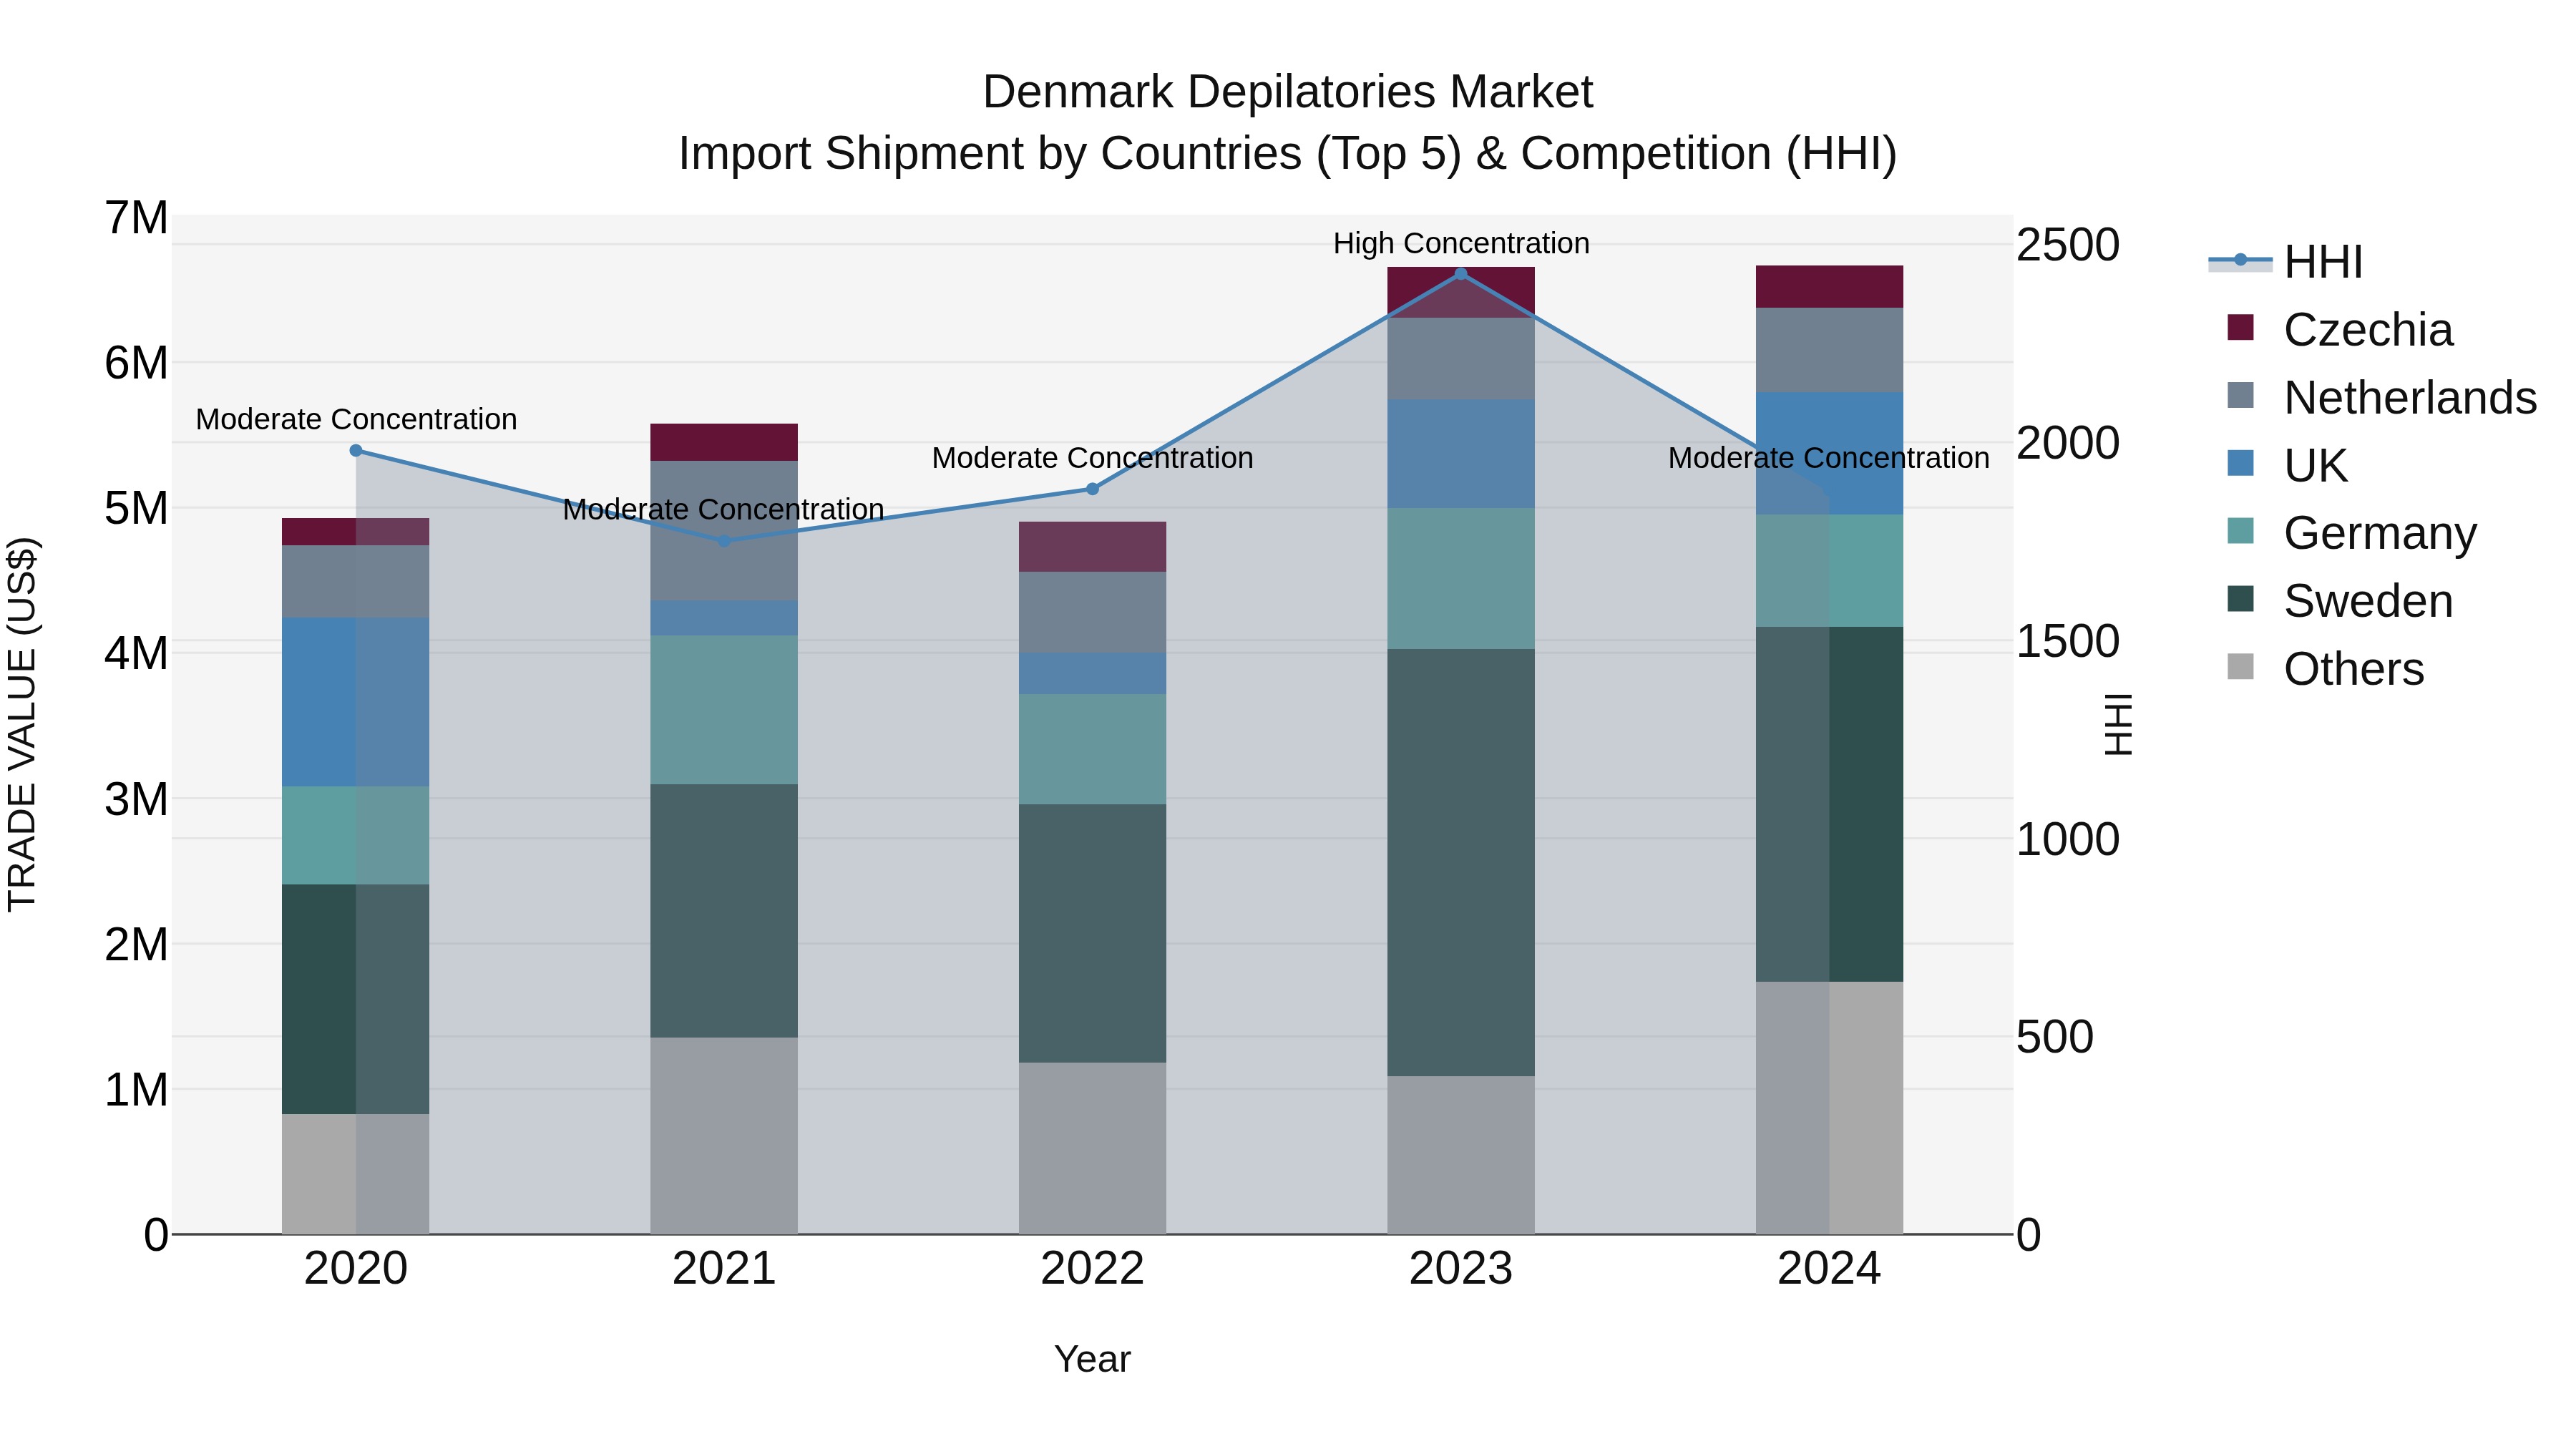The width and height of the screenshot is (2576, 1449).
Task: Click the 2023 HHI peak data point
Action: 1461,274
